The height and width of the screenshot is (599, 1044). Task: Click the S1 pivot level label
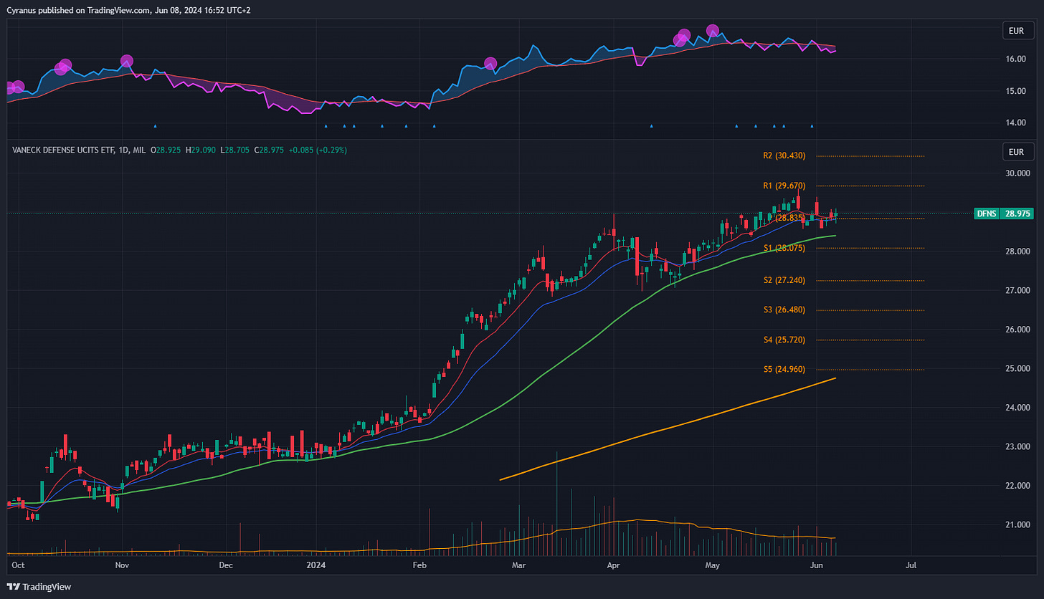784,248
